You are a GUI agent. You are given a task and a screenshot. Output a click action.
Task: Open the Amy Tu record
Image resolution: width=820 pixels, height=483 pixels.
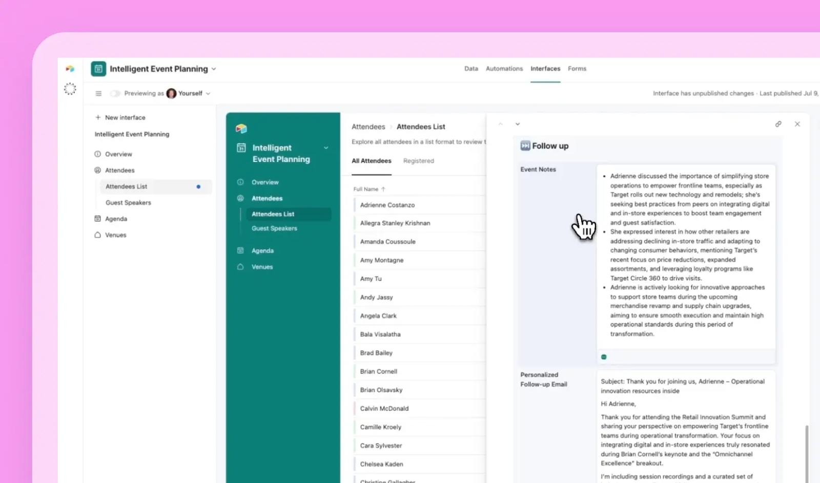pos(420,279)
